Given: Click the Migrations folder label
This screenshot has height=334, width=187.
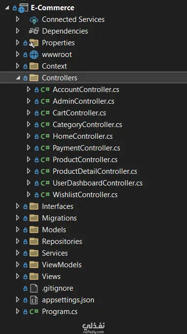Looking at the screenshot, I should click(x=59, y=218).
